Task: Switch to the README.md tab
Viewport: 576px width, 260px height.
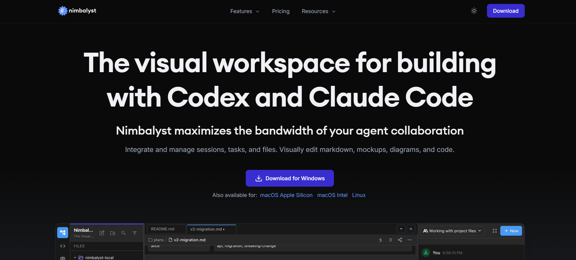Action: pos(163,229)
